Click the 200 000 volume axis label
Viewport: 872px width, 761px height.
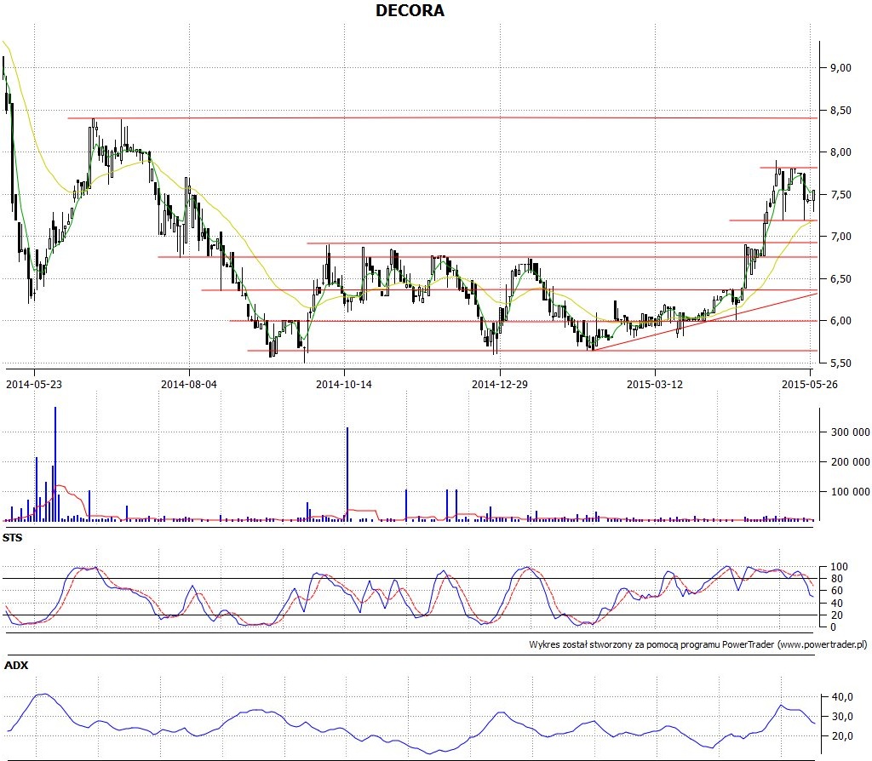click(850, 461)
